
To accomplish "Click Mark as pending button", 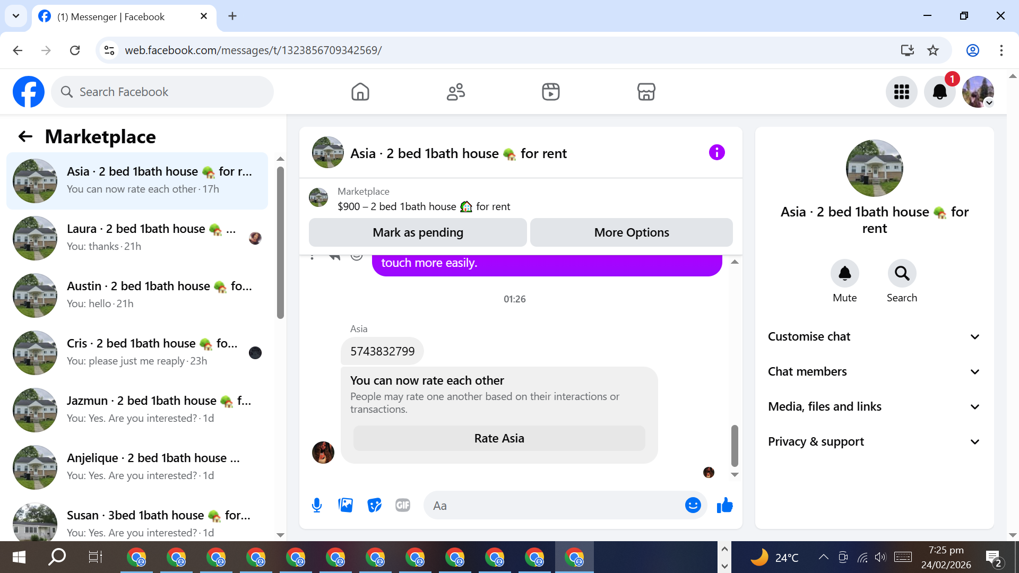I will click(x=418, y=232).
